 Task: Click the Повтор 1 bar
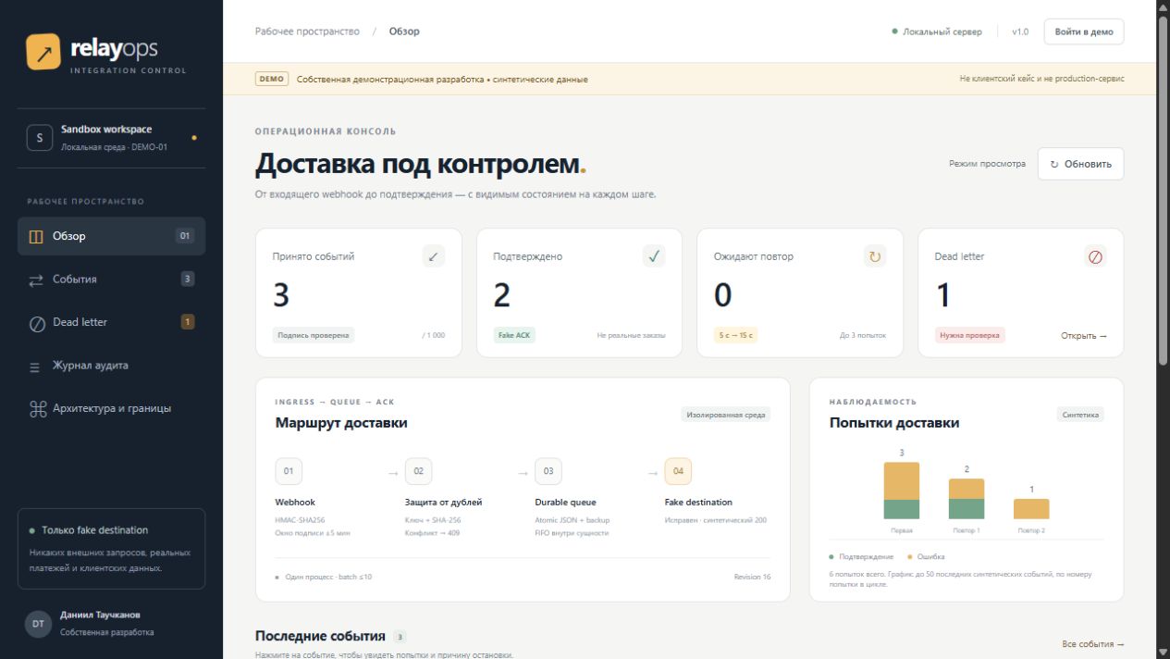pyautogui.click(x=967, y=499)
